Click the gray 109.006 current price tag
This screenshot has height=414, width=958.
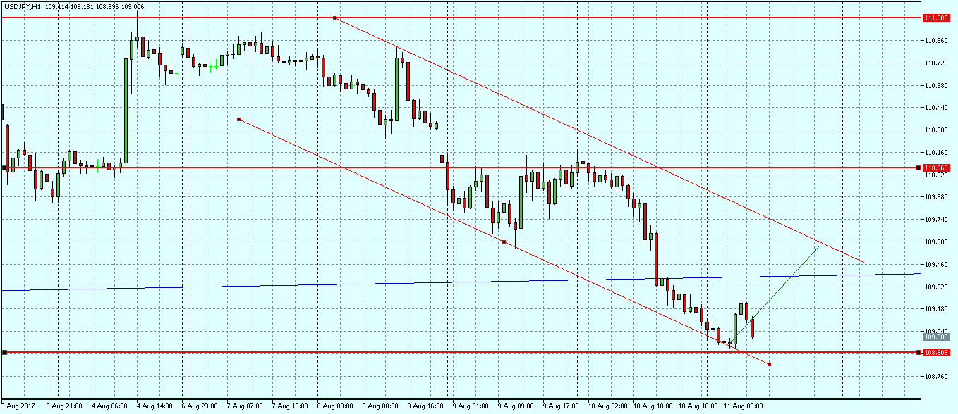tap(935, 337)
